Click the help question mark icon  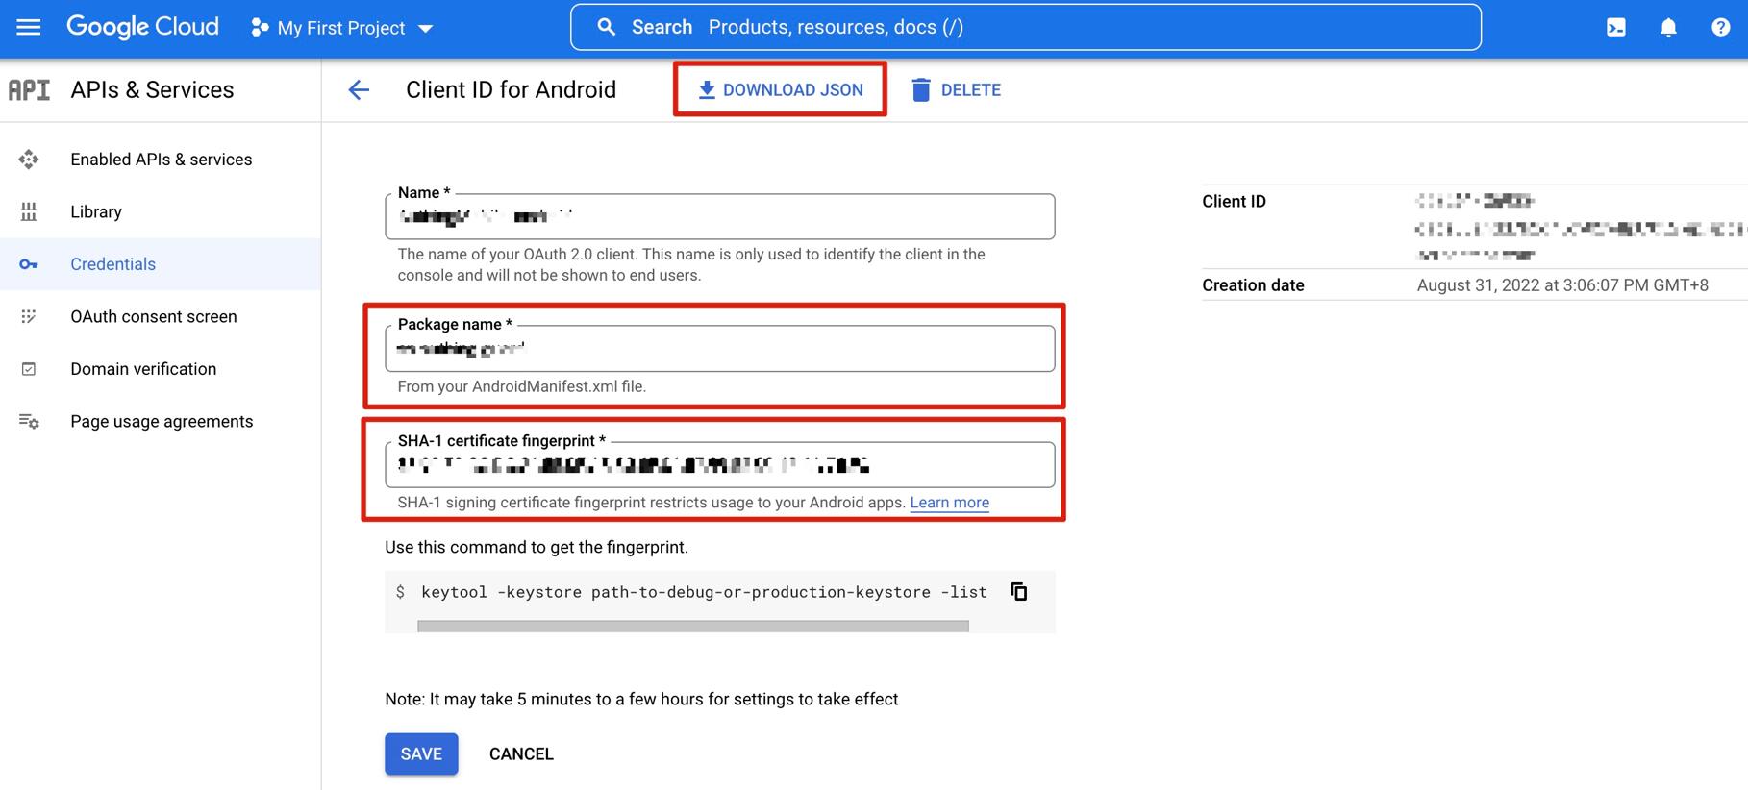(x=1720, y=28)
